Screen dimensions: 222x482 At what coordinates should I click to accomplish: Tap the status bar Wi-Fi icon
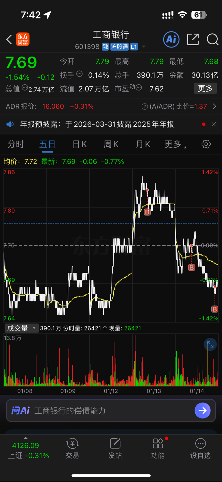(182, 15)
